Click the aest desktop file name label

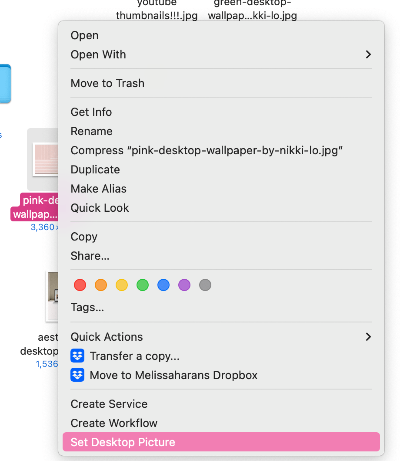[x=39, y=344]
